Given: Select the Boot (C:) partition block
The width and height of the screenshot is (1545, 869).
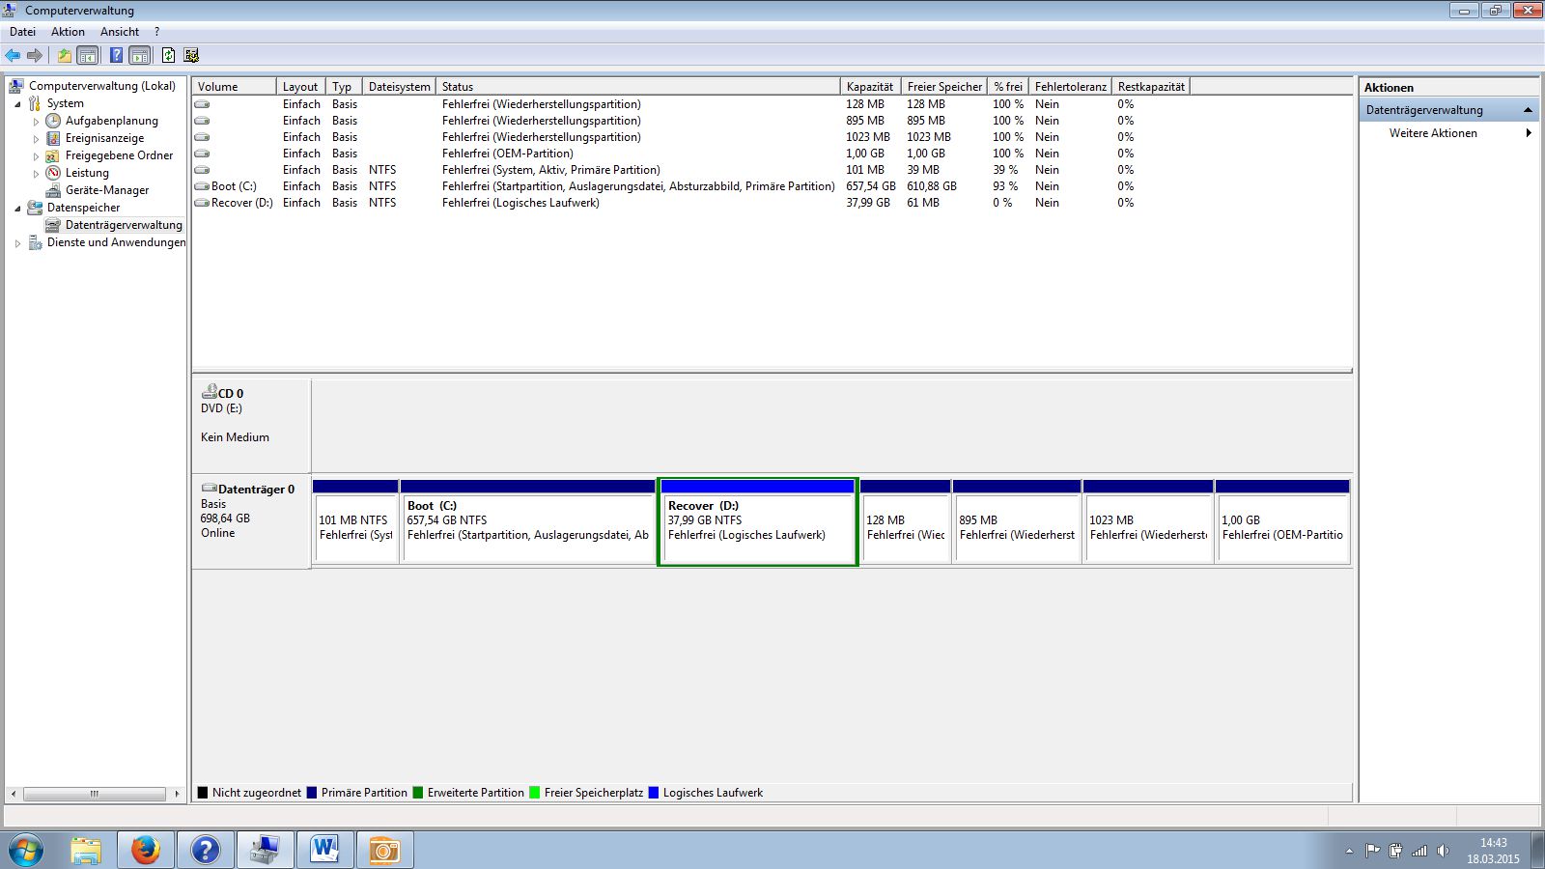Looking at the screenshot, I should 527,526.
